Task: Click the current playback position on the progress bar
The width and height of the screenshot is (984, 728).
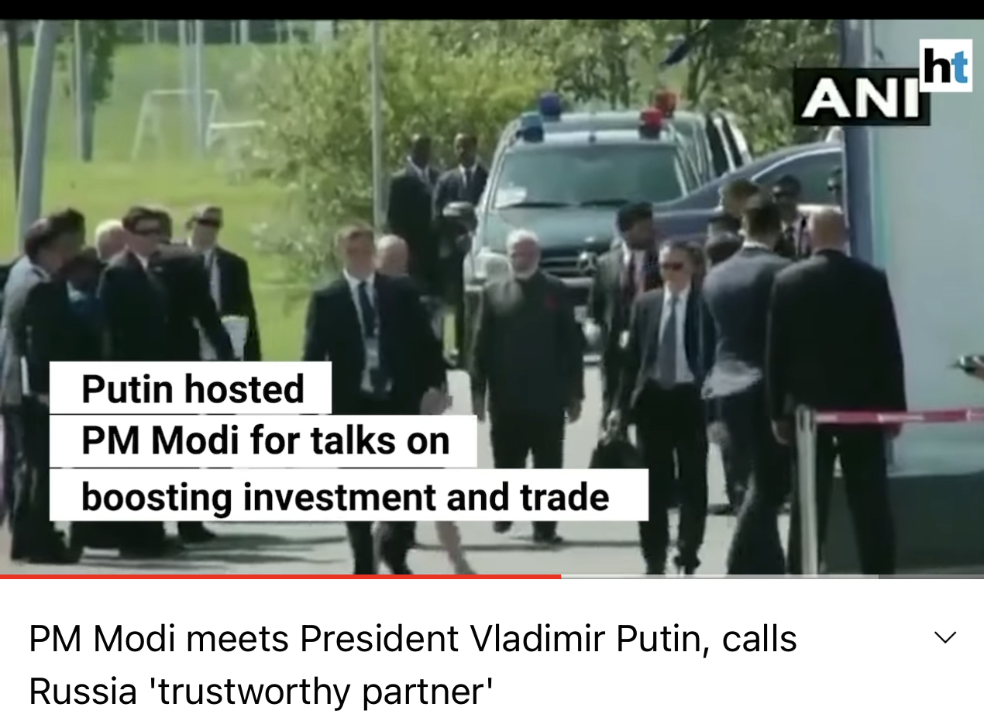Action: click(x=560, y=576)
